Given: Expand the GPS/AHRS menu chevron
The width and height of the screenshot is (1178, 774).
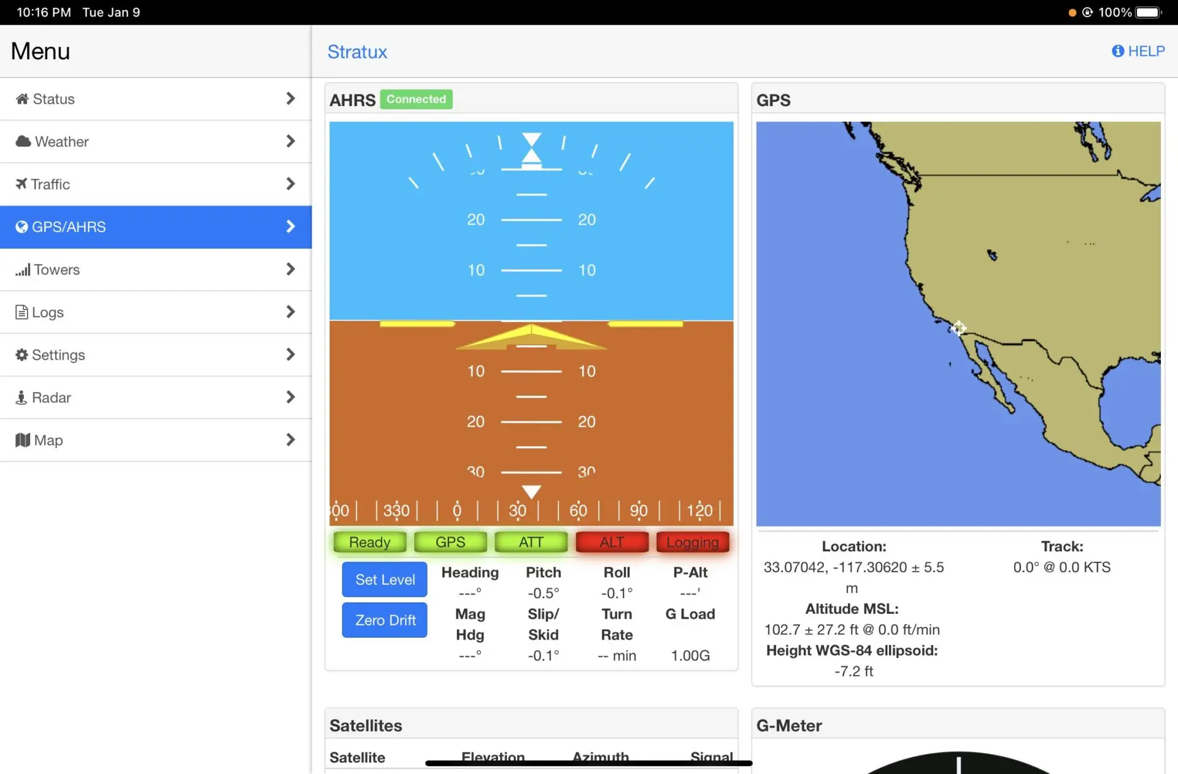Looking at the screenshot, I should pyautogui.click(x=290, y=226).
